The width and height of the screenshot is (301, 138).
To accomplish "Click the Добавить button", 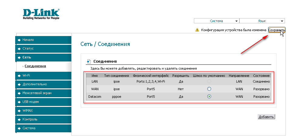I will tap(266, 117).
